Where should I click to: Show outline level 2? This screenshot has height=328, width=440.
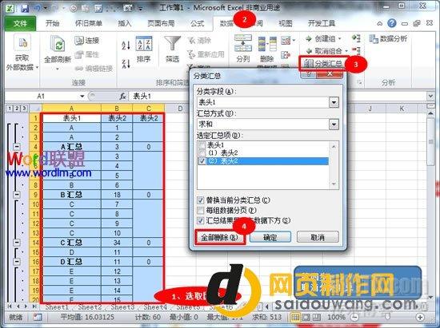pos(17,109)
